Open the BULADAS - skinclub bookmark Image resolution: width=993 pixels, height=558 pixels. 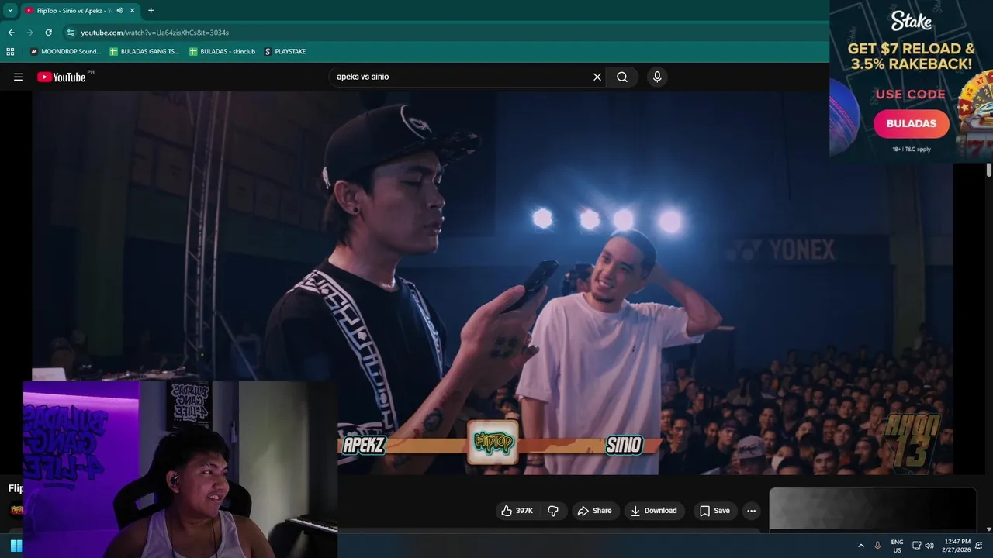pos(221,51)
